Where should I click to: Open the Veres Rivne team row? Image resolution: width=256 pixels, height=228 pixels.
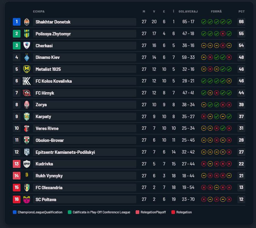pos(129,128)
